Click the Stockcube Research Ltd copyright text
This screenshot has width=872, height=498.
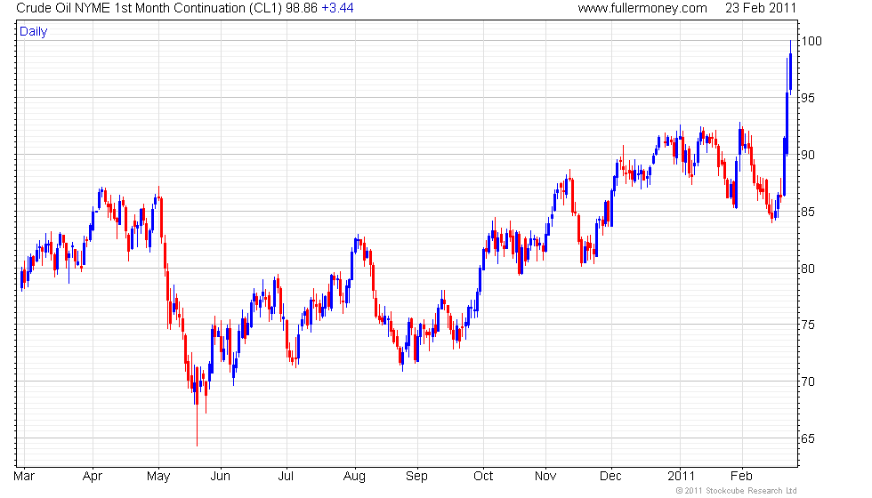coord(736,490)
